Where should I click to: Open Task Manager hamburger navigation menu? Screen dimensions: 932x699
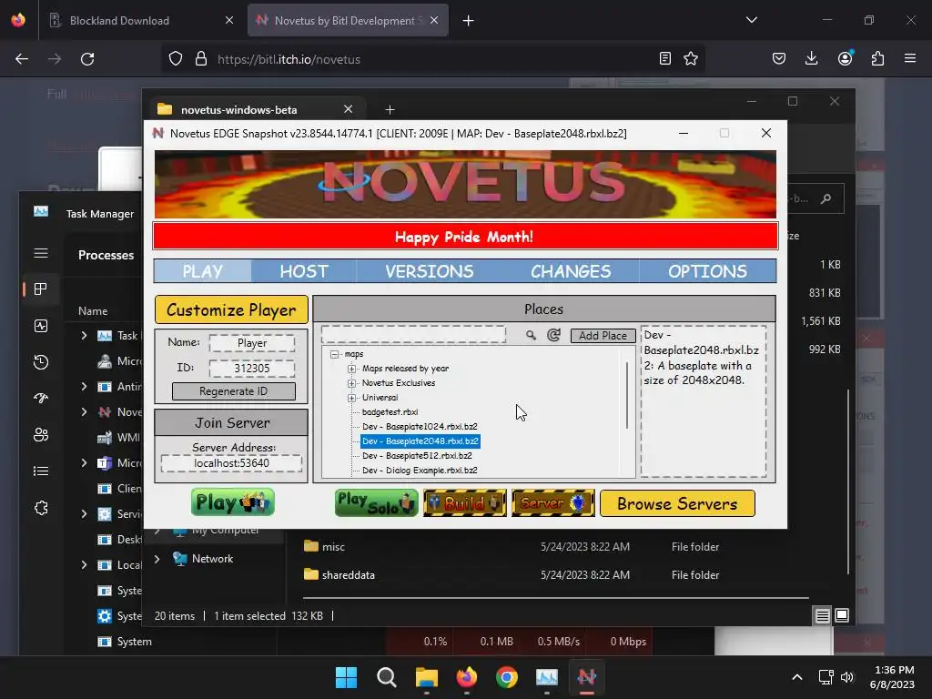[x=41, y=254]
